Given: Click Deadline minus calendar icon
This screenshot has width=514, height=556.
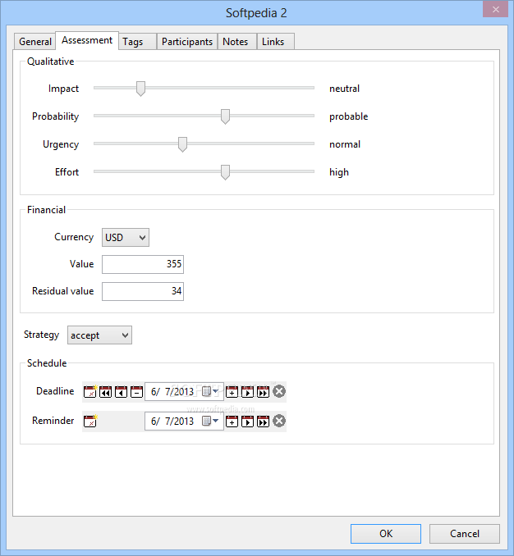Looking at the screenshot, I should tap(136, 392).
